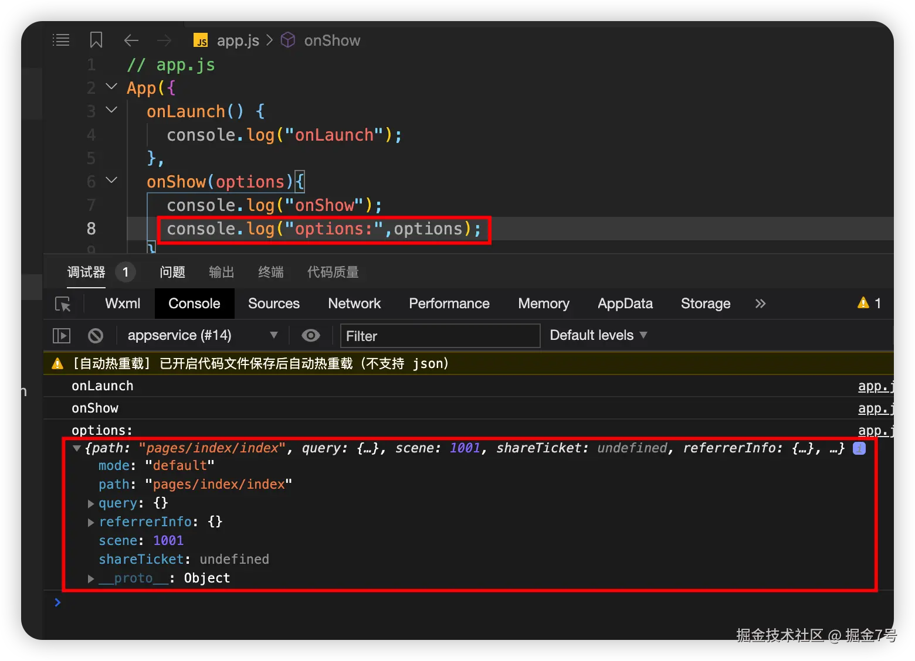
Task: Click the bookmark icon in editor toolbar
Action: pyautogui.click(x=96, y=40)
